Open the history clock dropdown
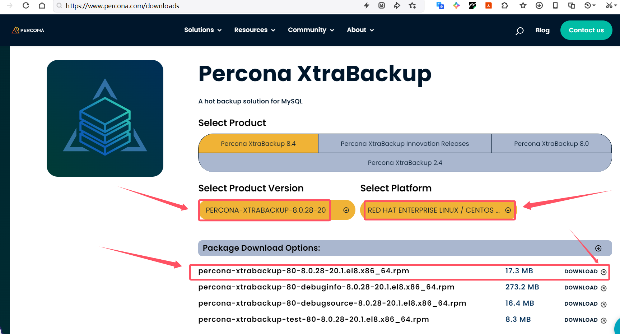 [590, 5]
